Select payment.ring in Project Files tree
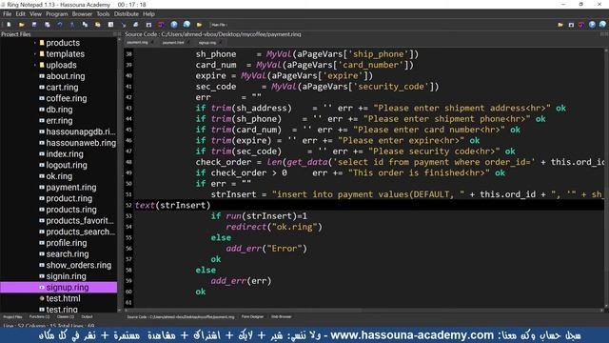The image size is (609, 343). tap(71, 188)
